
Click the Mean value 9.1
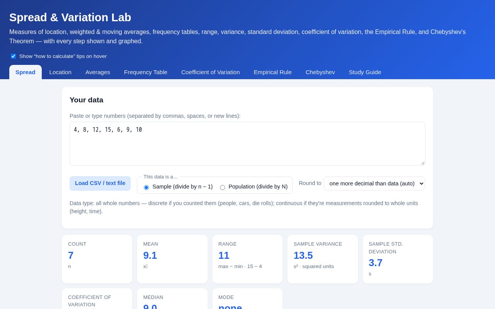tap(150, 255)
